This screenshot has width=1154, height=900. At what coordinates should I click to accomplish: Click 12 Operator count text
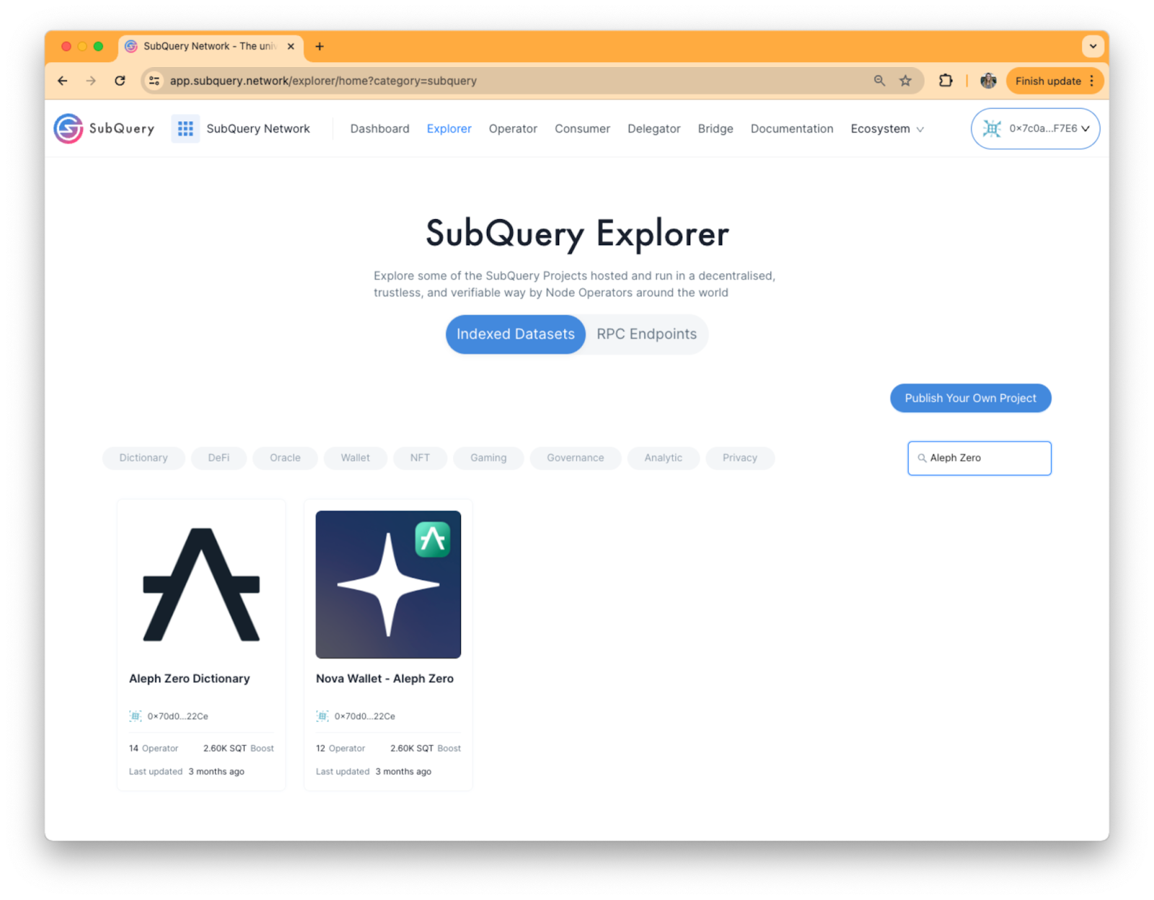click(x=340, y=749)
